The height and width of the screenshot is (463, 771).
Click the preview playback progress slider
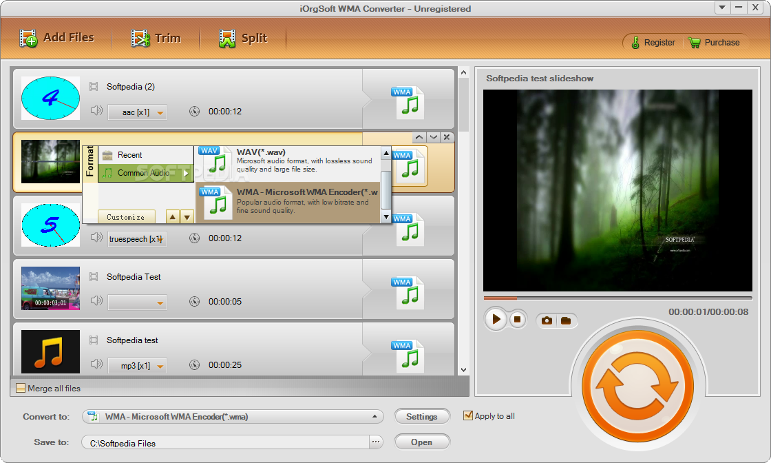pyautogui.click(x=617, y=298)
